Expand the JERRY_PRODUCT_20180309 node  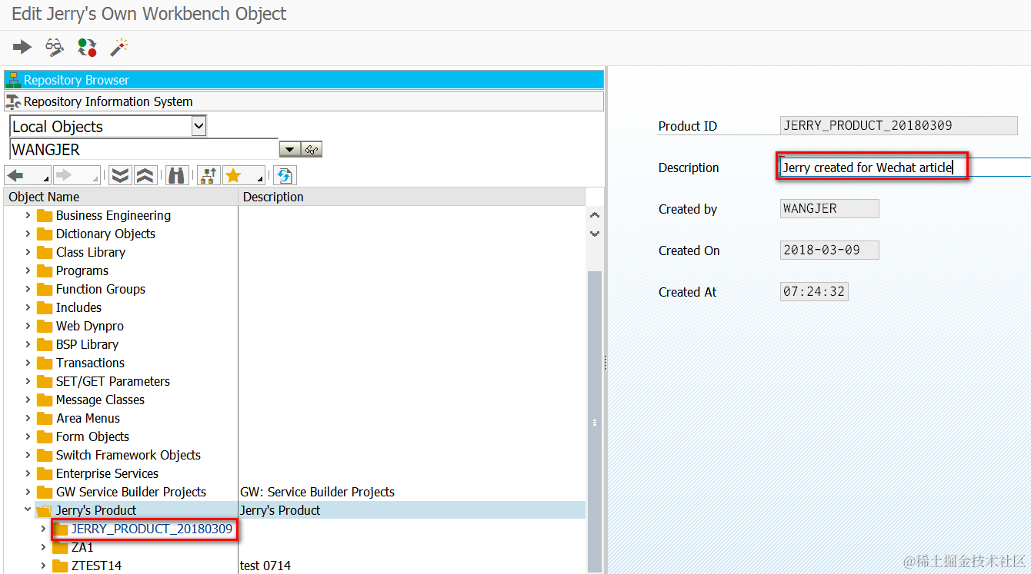click(x=44, y=529)
